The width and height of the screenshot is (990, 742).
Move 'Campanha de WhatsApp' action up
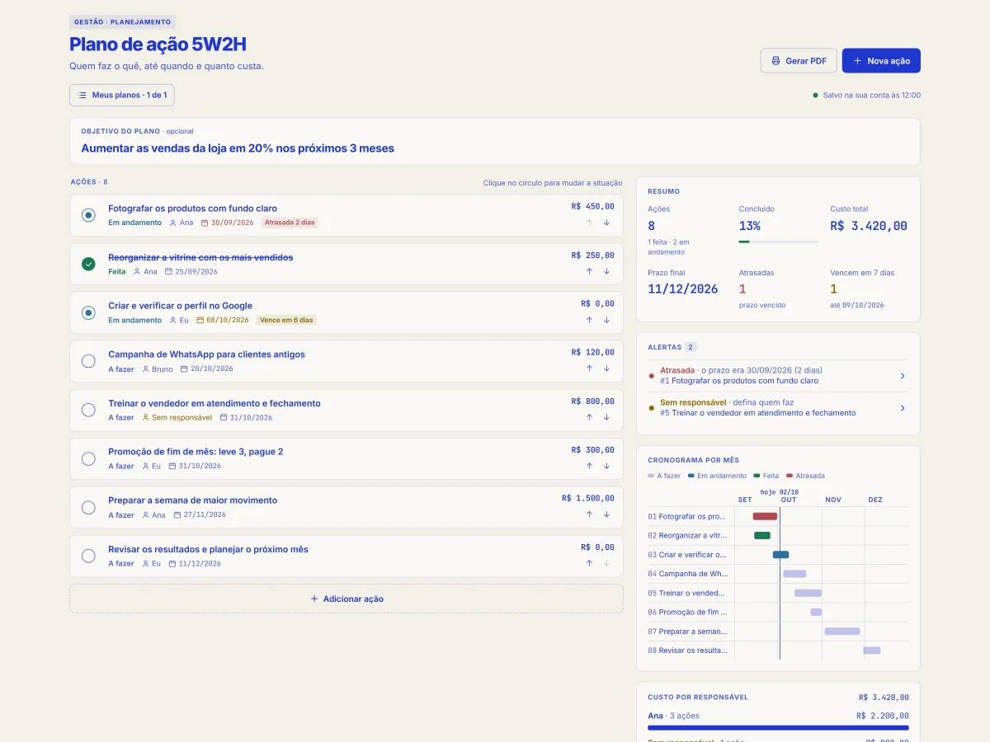(x=589, y=369)
